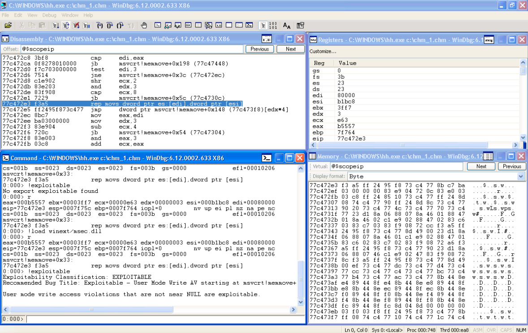Click Customize... in the Registers window
The height and width of the screenshot is (333, 528).
coord(323,51)
